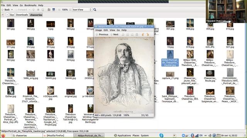Open the File menu in the file manager
This screenshot has width=247, height=138.
tap(3, 5)
